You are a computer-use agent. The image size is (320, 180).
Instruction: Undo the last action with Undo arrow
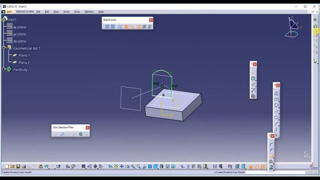coord(46,166)
